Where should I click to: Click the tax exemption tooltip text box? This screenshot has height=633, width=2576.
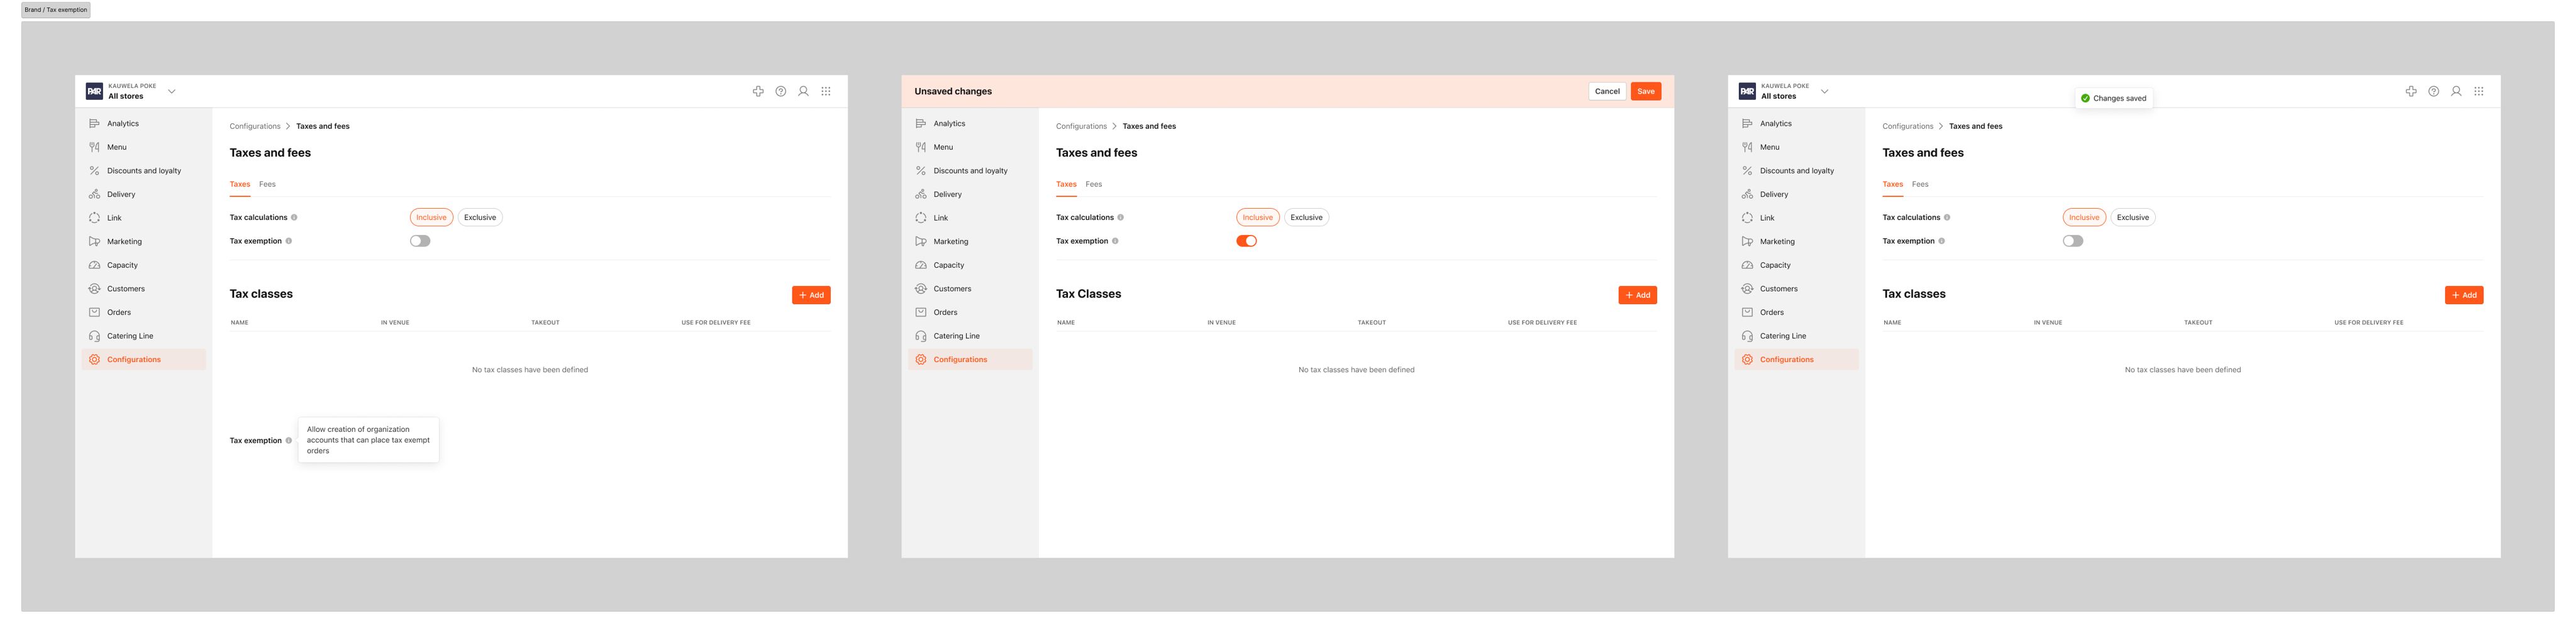click(x=369, y=440)
